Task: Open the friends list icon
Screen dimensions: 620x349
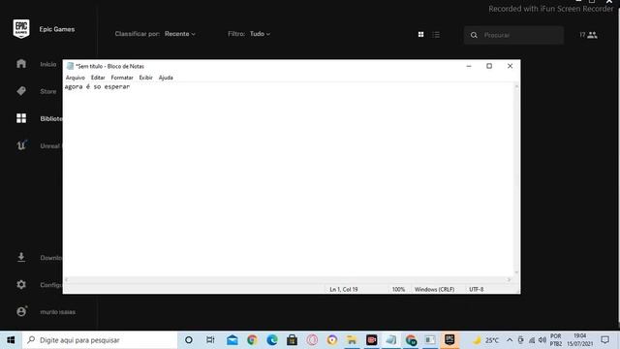Action: pos(592,35)
